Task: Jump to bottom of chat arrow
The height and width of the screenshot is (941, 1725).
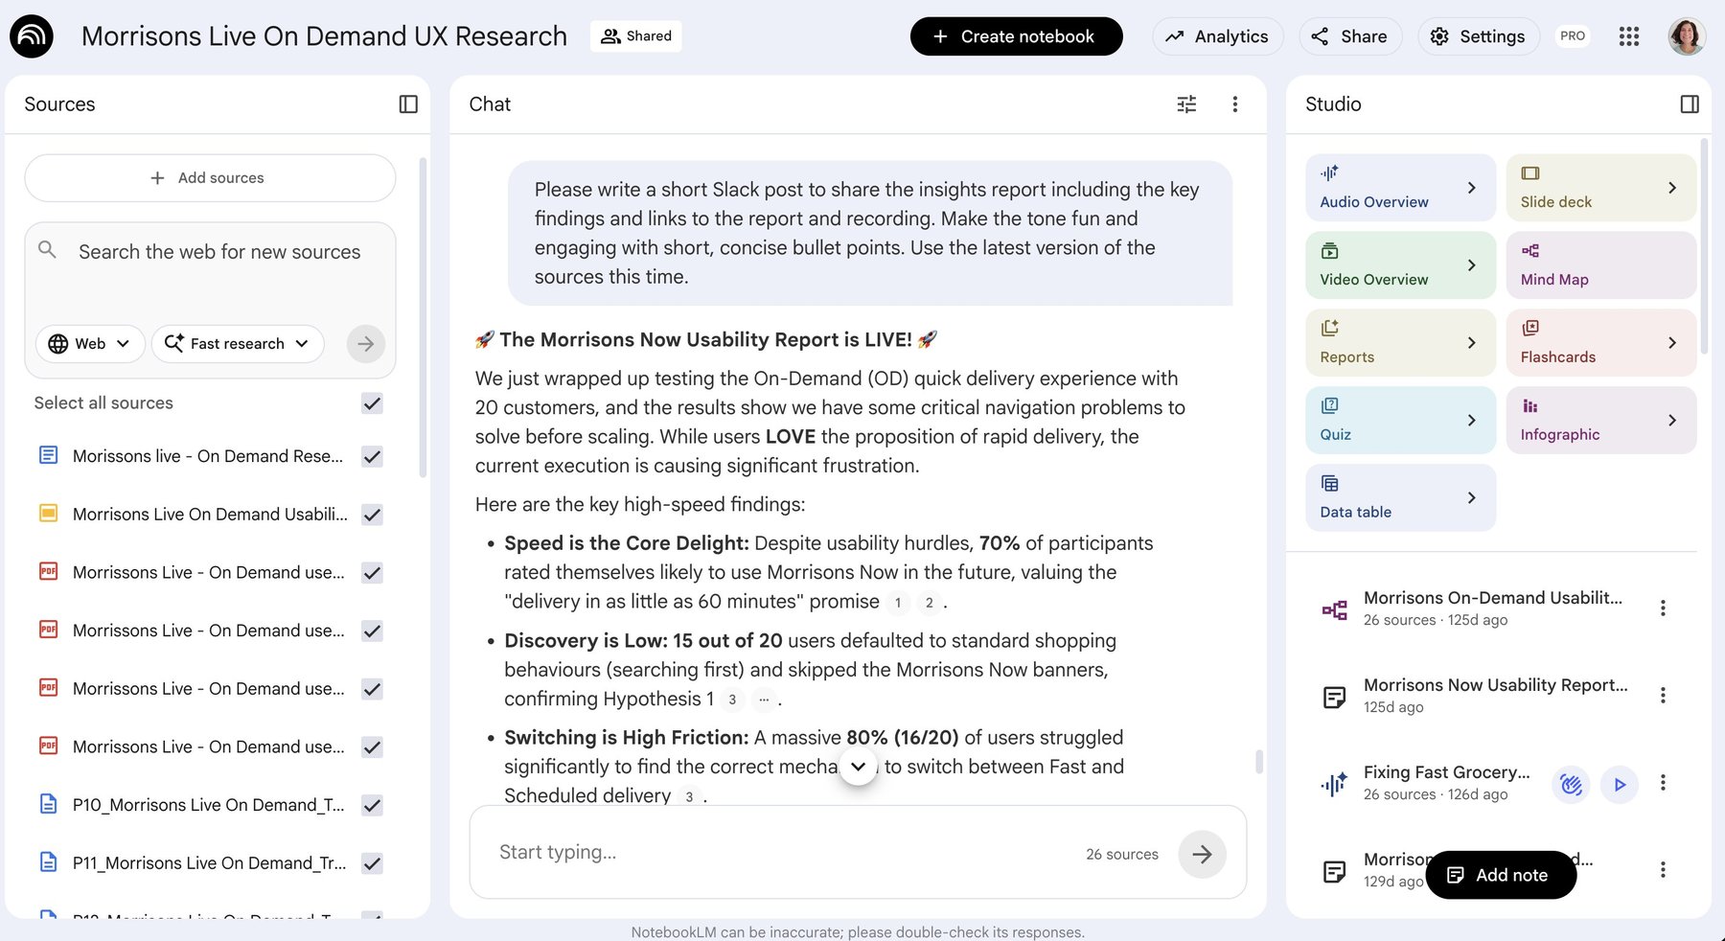Action: tap(859, 766)
